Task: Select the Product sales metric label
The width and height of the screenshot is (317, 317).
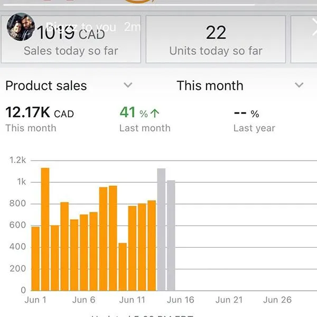Action: [46, 86]
